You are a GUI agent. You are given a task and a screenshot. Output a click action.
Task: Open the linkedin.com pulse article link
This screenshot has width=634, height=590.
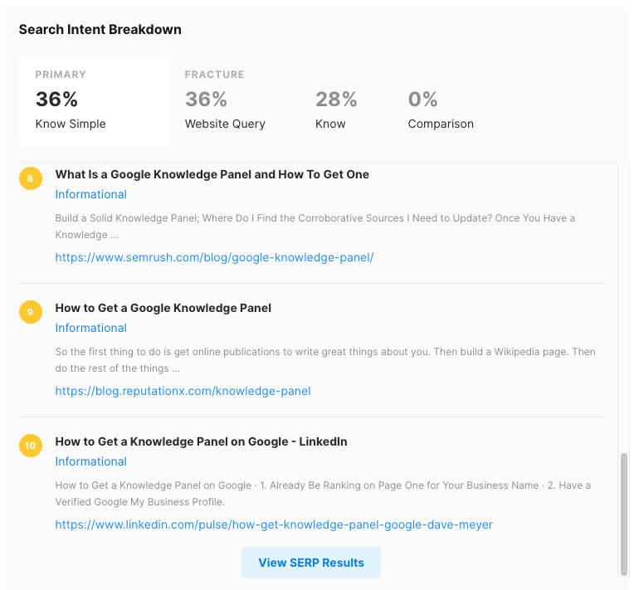click(274, 524)
